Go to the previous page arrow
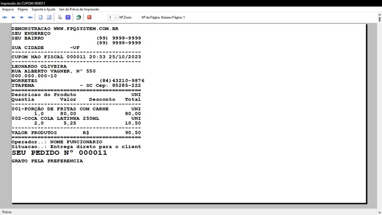This screenshot has height=215, width=382. [x=13, y=17]
